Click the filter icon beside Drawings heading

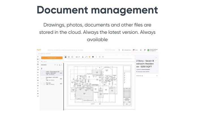pos(55,65)
